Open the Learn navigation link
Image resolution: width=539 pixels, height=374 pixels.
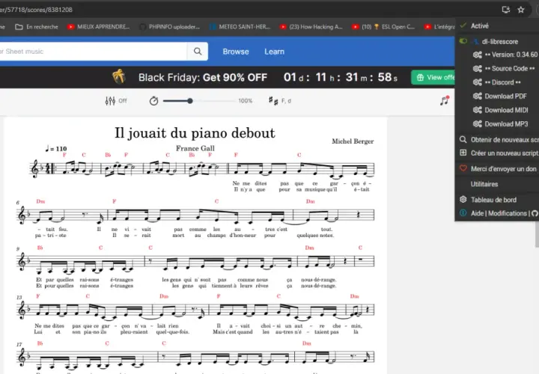(x=274, y=52)
